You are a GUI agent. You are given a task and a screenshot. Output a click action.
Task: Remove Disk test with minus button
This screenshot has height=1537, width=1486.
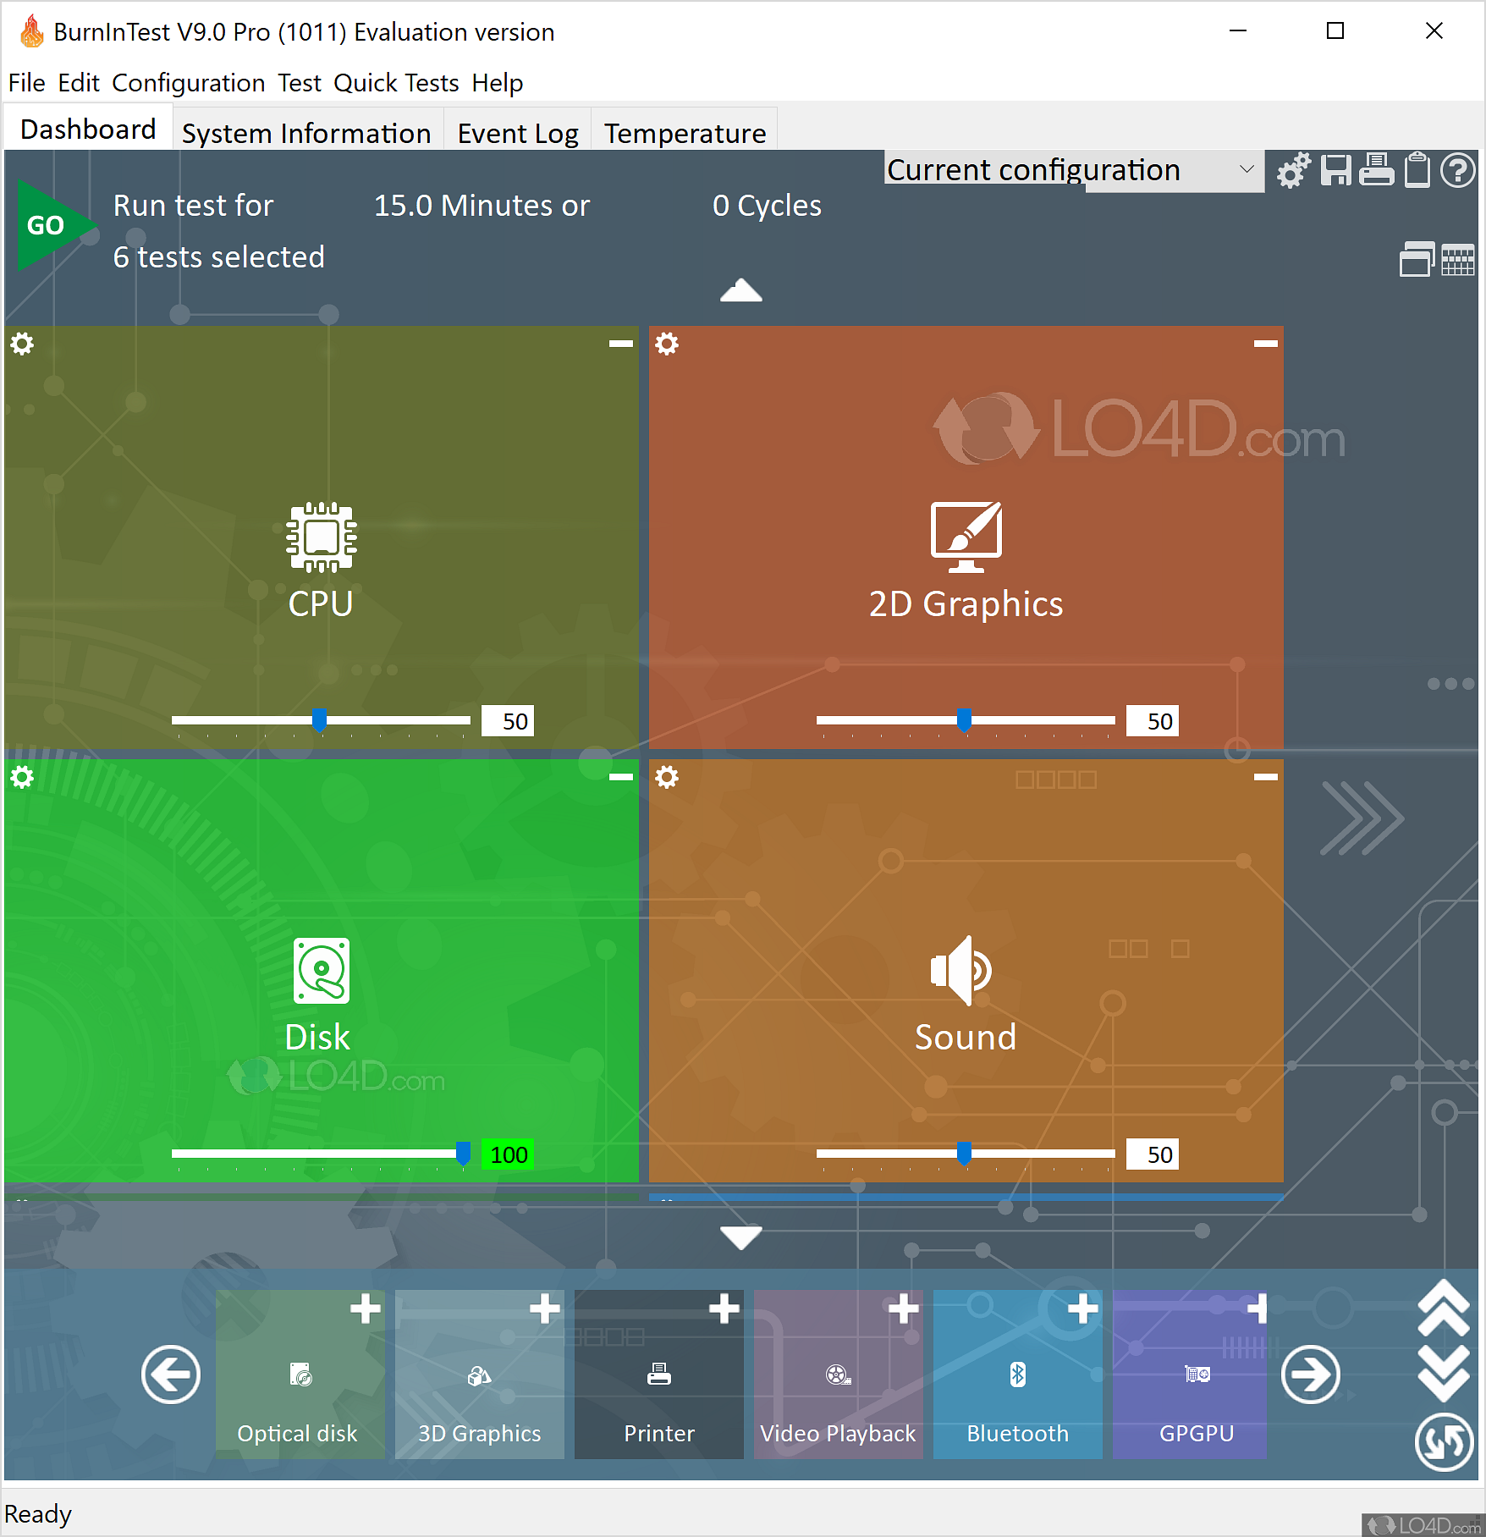(x=621, y=777)
